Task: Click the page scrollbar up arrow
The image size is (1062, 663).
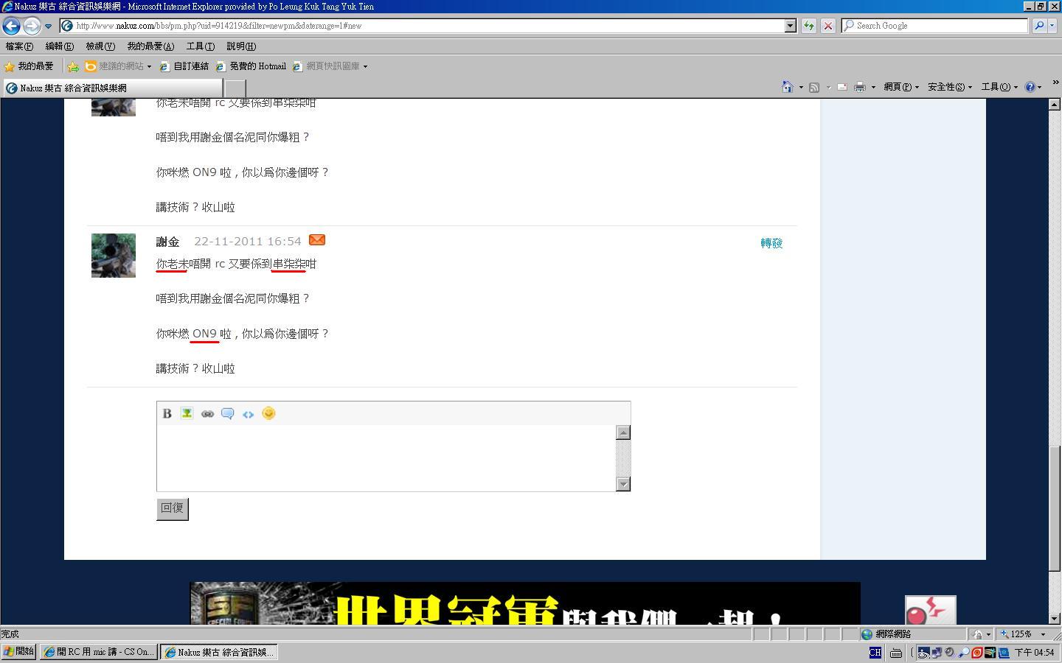Action: click(1055, 105)
